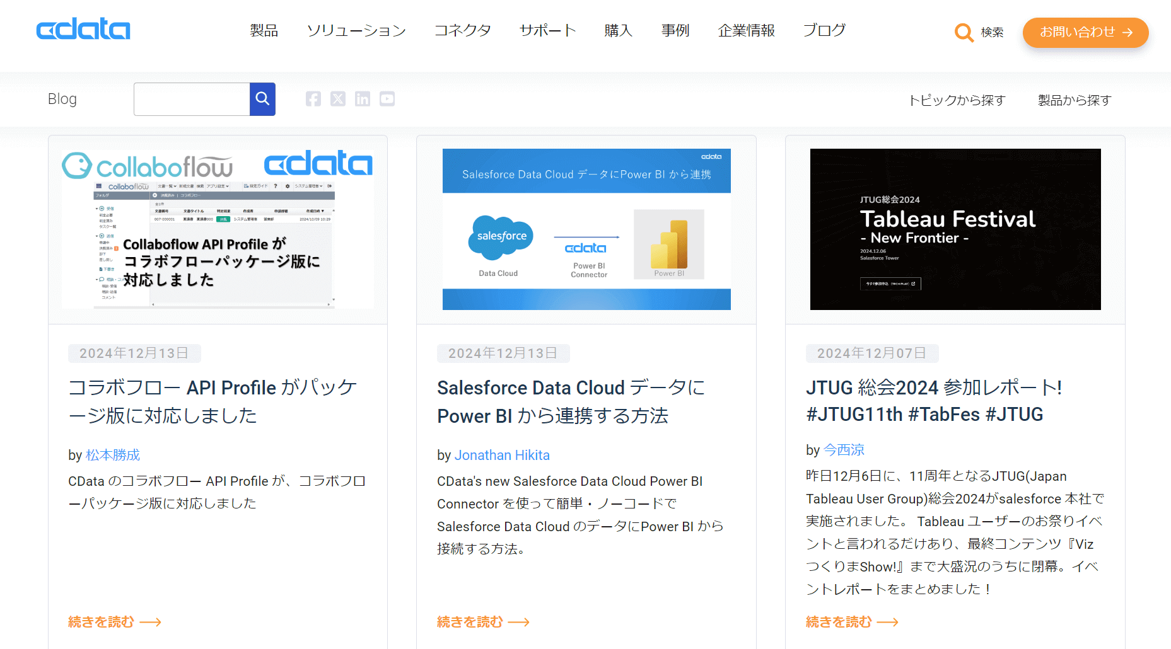The height and width of the screenshot is (649, 1171).
Task: Open the 製品 menu
Action: pyautogui.click(x=264, y=30)
